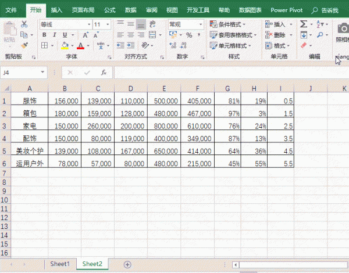
Task: Toggle middle align button
Action: [131, 24]
